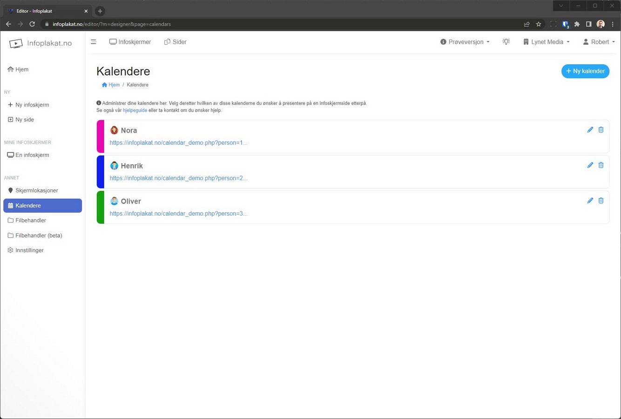
Task: Expand the Lynet Media dropdown
Action: (x=547, y=42)
